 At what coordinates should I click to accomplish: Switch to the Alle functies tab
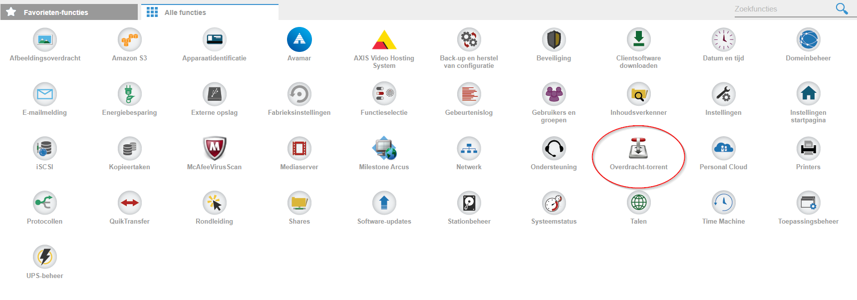point(210,12)
